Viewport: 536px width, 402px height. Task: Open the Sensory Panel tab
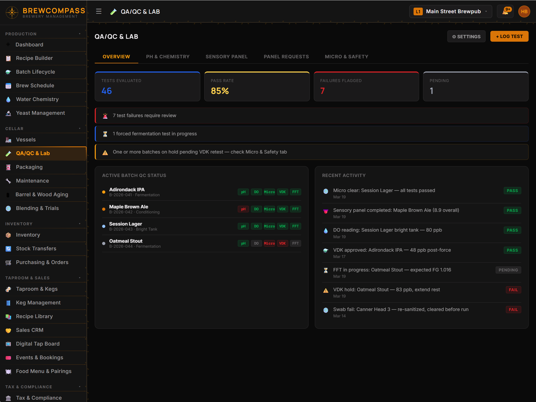[x=226, y=57]
